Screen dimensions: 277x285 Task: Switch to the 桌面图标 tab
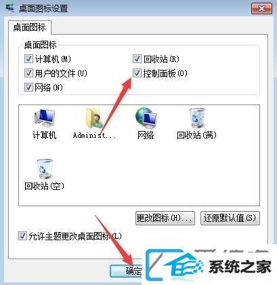30,27
